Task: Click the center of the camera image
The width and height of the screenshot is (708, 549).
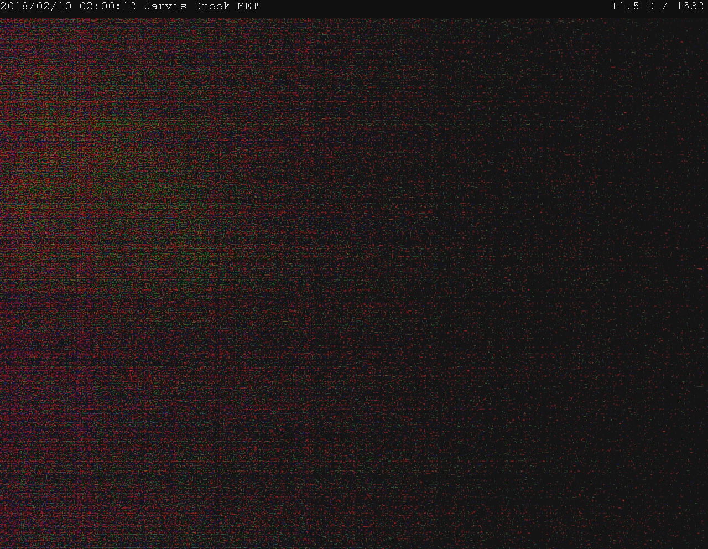Action: click(354, 282)
